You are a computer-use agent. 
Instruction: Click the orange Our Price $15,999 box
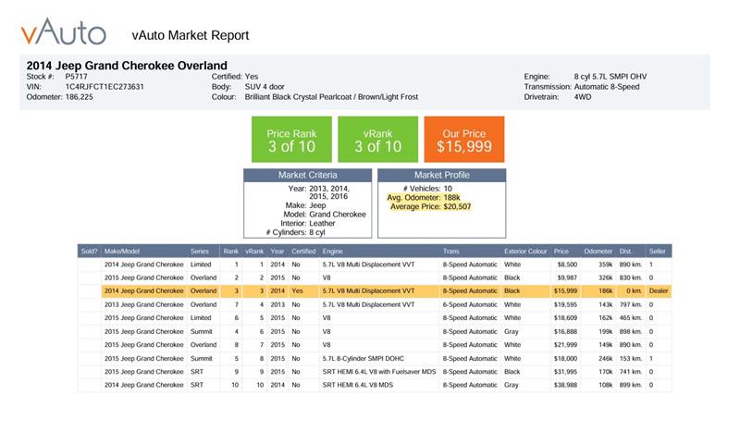[x=464, y=140]
